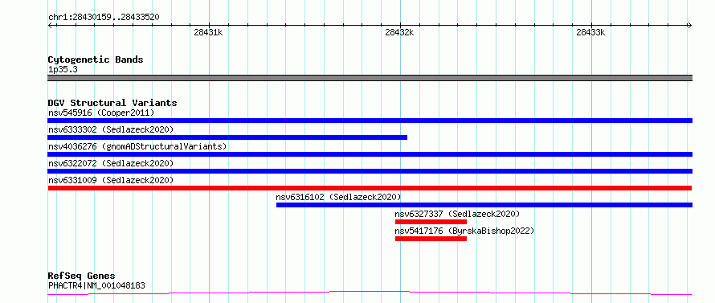Click the 1p35.3 band label

63,70
